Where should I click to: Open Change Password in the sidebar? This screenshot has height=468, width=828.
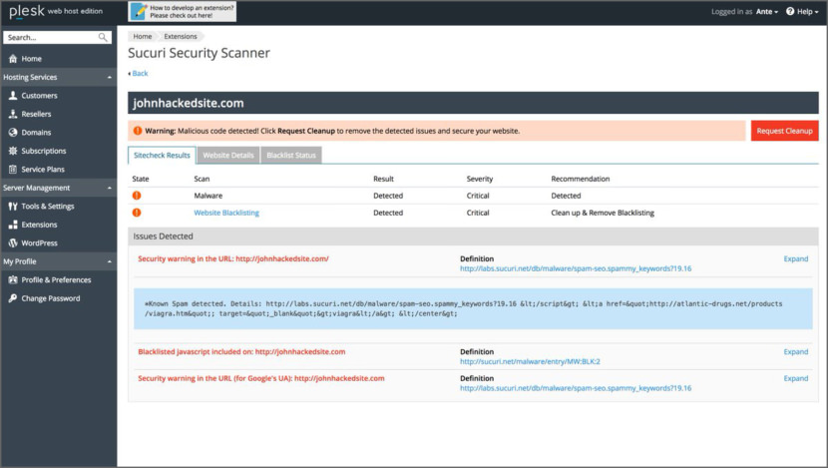(x=51, y=298)
